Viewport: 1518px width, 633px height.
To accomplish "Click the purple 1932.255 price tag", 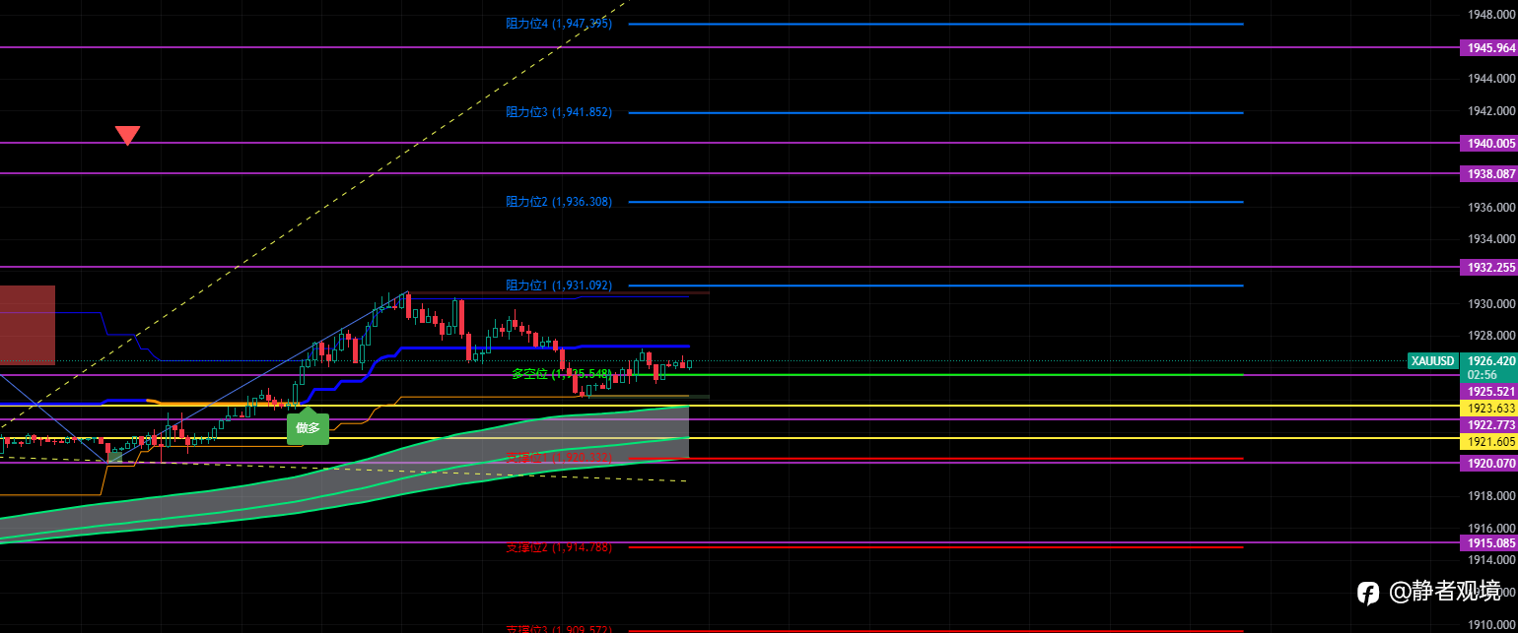I will [x=1488, y=267].
